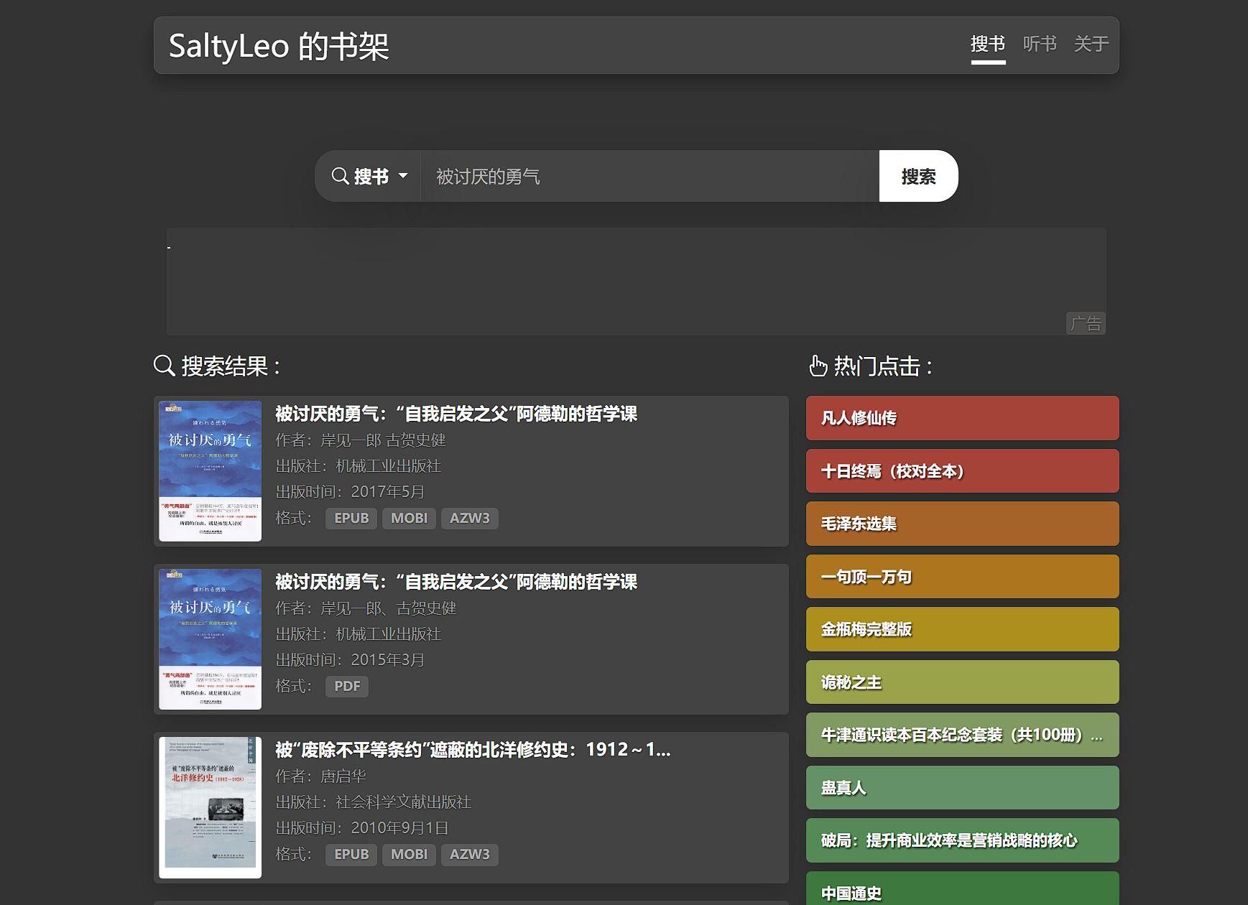The width and height of the screenshot is (1248, 905).
Task: Select EPUB format for the 2017 被讨厌的勇气
Action: coord(351,518)
